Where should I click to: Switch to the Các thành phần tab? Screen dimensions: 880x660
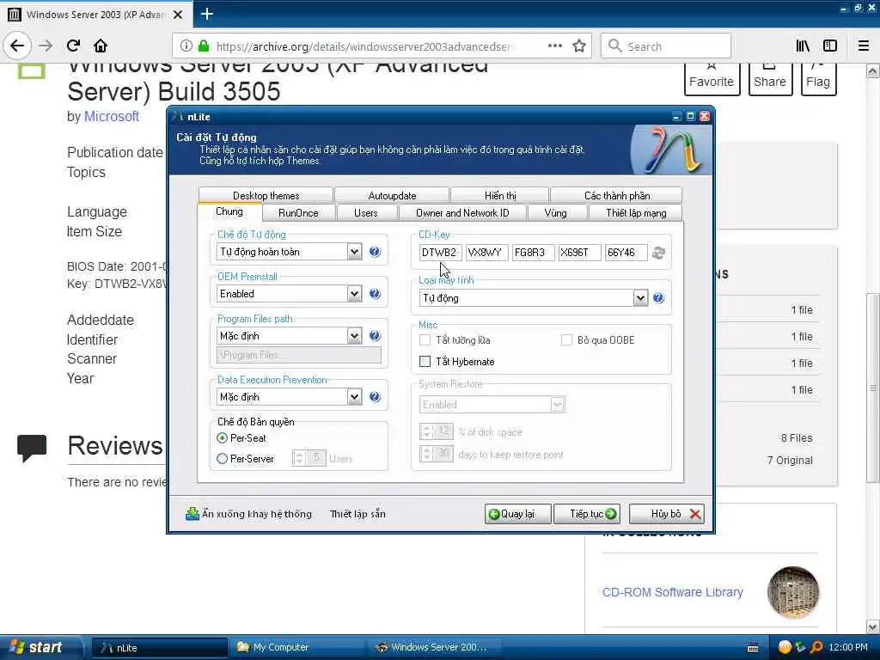(x=617, y=195)
